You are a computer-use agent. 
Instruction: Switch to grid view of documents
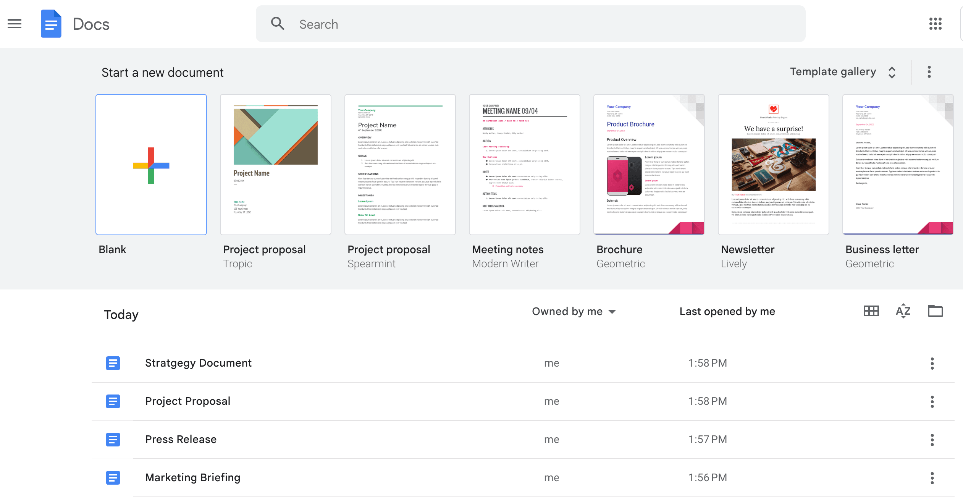click(x=871, y=311)
